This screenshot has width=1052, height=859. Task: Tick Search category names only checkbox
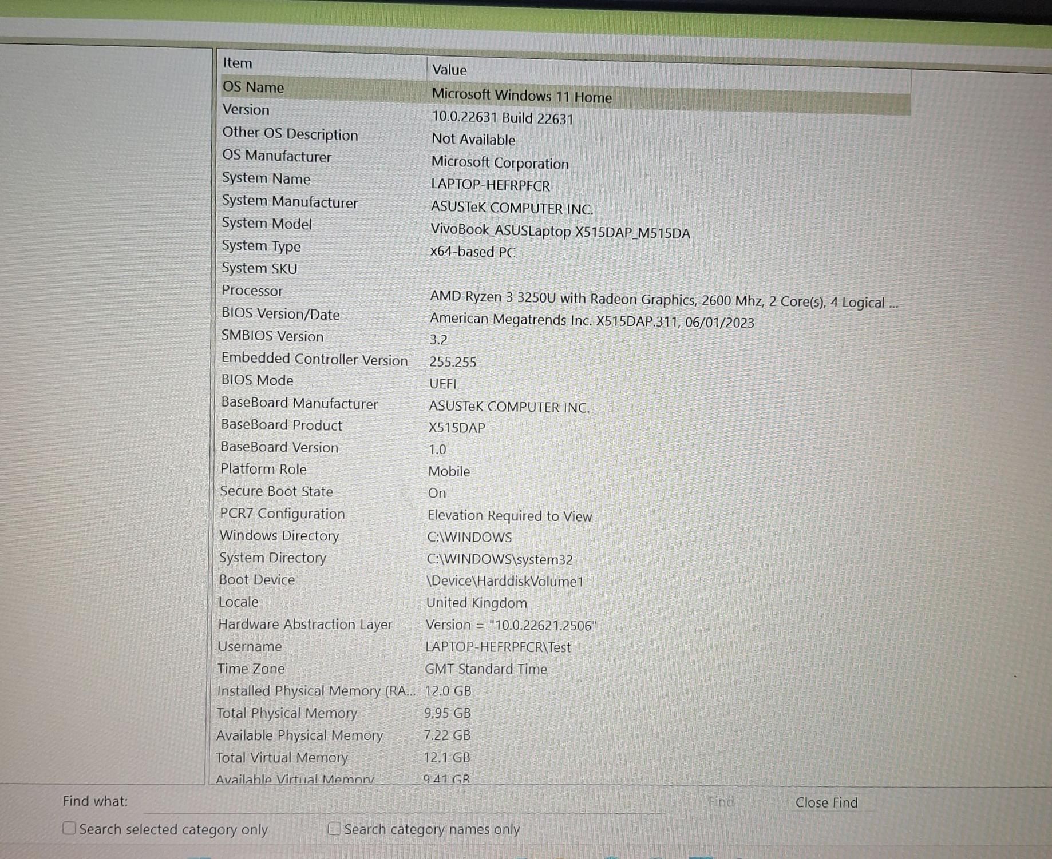[x=334, y=828]
